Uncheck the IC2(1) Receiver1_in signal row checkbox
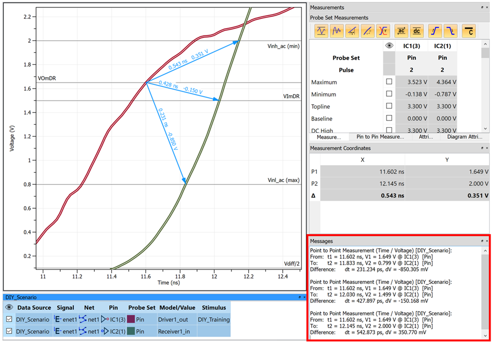This screenshot has width=492, height=343. pos(9,331)
